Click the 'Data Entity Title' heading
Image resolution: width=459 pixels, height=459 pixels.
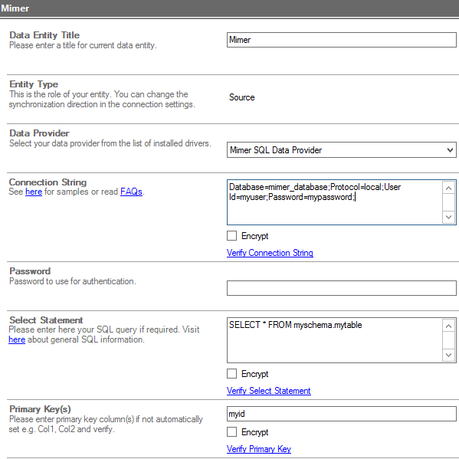pos(44,35)
